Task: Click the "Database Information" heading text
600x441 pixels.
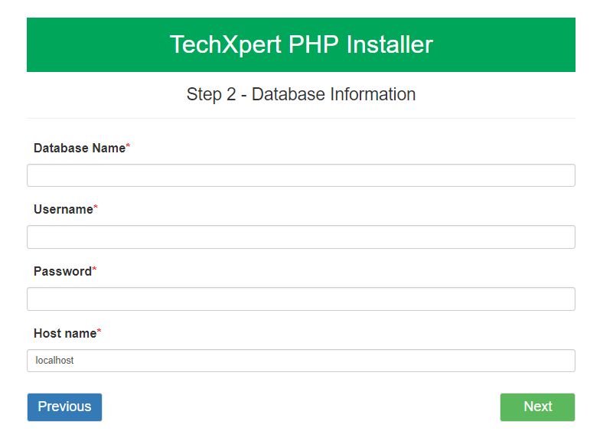Action: click(x=334, y=95)
